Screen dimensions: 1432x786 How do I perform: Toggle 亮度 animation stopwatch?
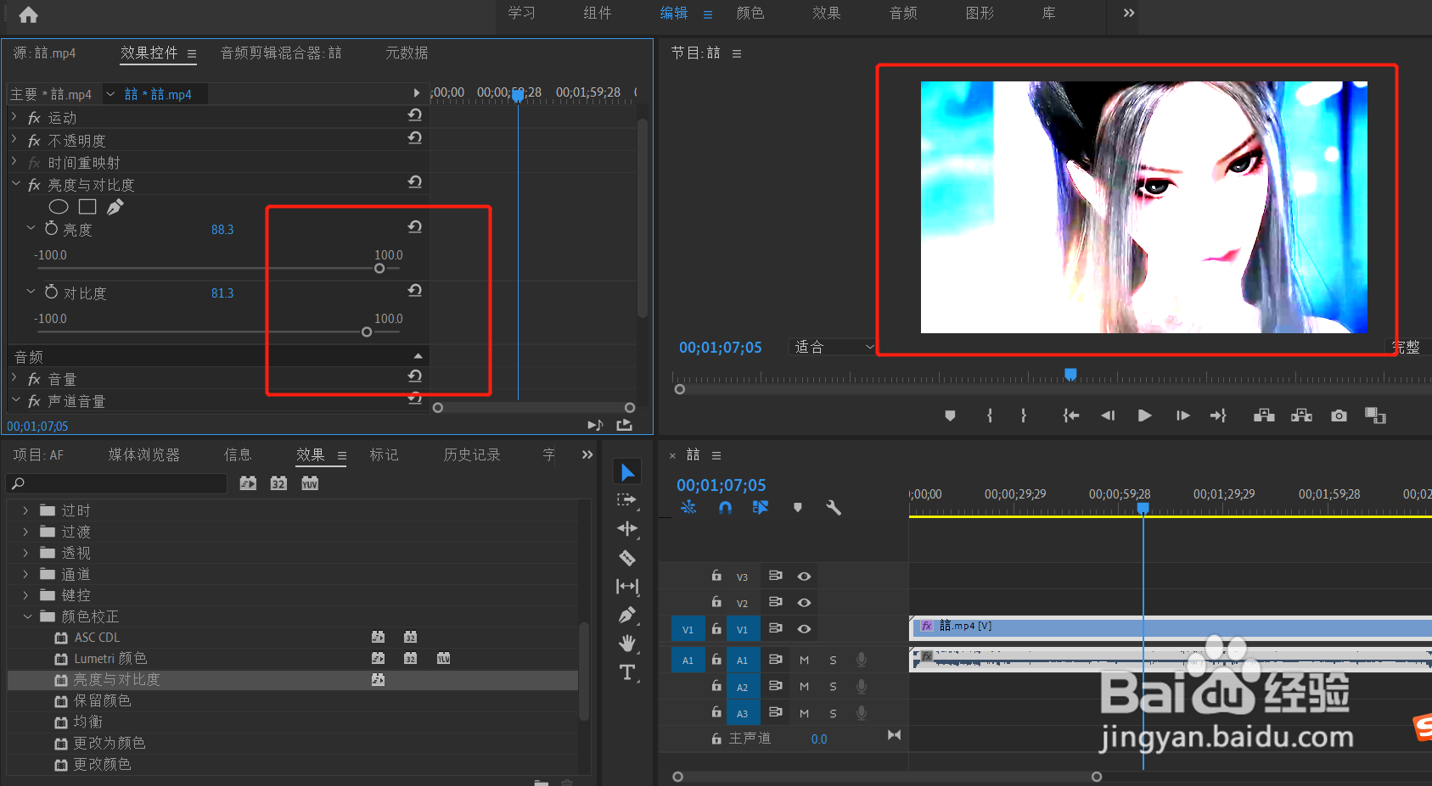coord(51,228)
